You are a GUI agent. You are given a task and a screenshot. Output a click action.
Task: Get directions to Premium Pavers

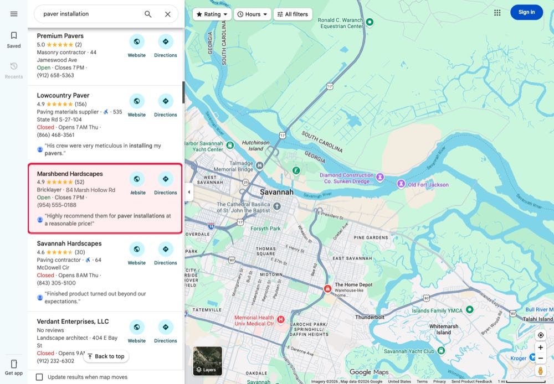[165, 41]
